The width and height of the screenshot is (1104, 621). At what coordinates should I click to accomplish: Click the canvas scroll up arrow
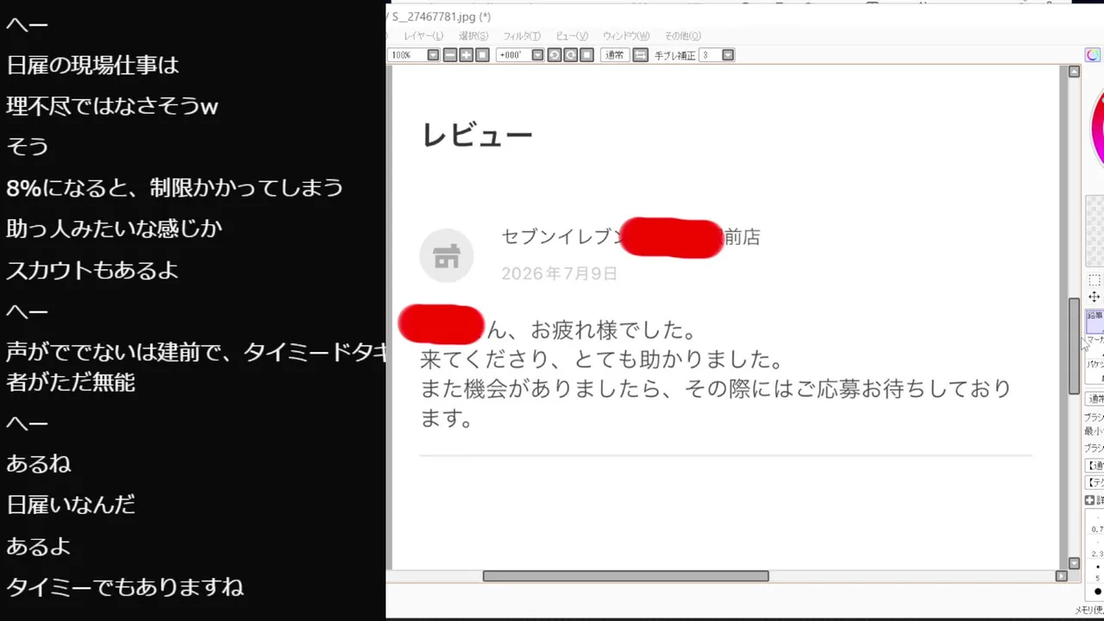click(x=1074, y=72)
